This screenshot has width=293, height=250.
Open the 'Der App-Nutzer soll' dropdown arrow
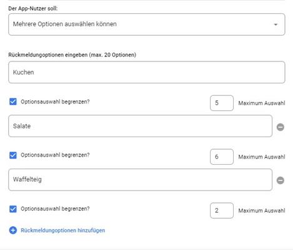pyautogui.click(x=276, y=24)
